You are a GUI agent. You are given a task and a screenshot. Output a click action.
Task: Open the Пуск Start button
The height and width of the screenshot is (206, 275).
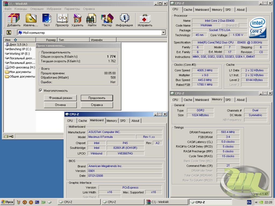tap(8, 202)
